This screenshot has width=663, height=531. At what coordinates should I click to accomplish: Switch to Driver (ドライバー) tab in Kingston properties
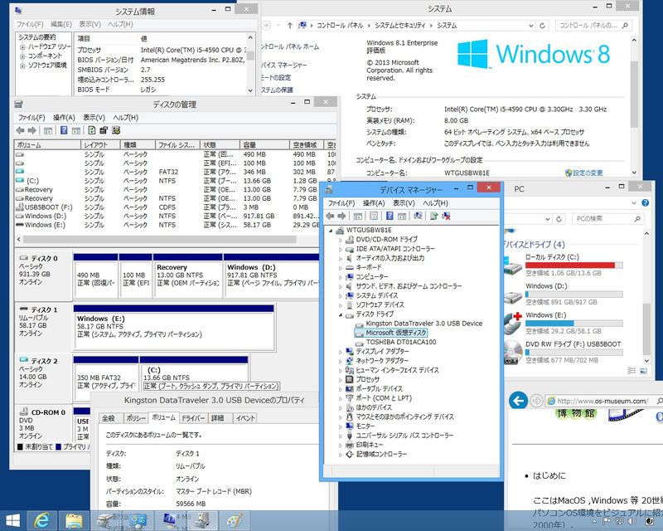tap(193, 418)
